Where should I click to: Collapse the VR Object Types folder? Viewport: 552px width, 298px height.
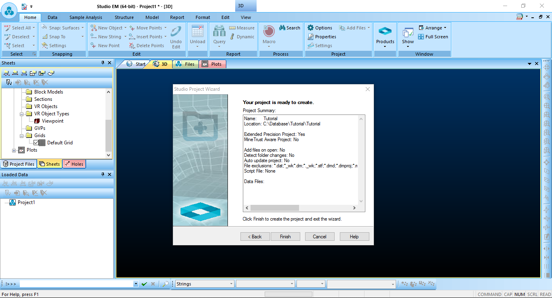(x=21, y=114)
